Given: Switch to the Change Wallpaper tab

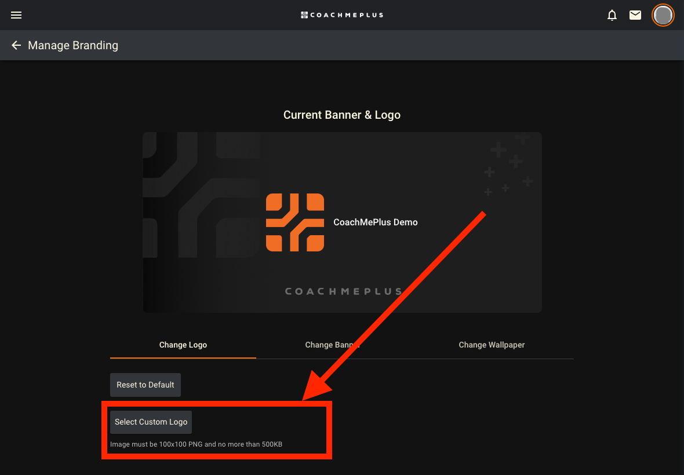Looking at the screenshot, I should click(492, 345).
